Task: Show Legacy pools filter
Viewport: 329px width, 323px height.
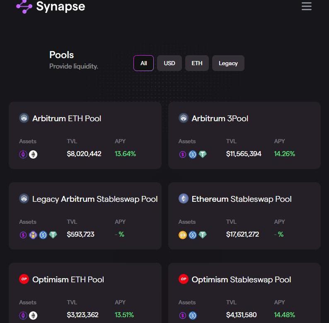Action: tap(228, 63)
